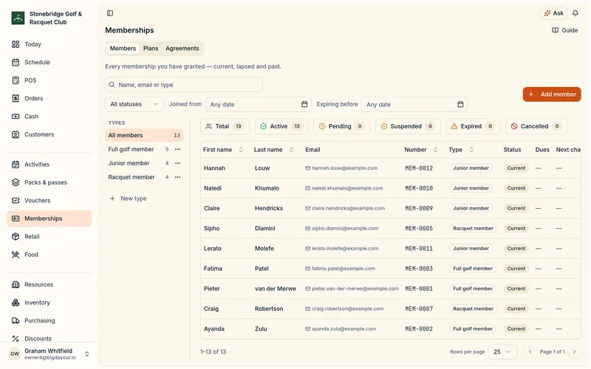The height and width of the screenshot is (369, 591).
Task: Open the Vouchers icon in sidebar
Action: click(16, 201)
